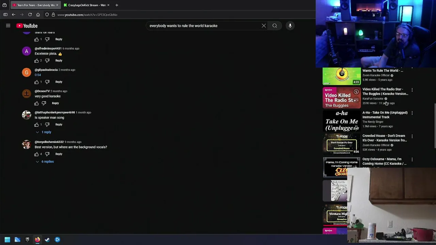Close the CrazyLegsOnKick Stream tab
Image resolution: width=436 pixels, height=245 pixels.
(x=108, y=5)
